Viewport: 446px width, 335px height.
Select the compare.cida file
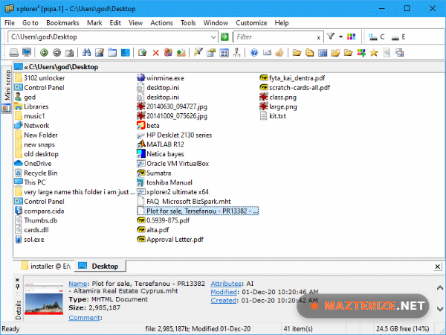coord(39,211)
